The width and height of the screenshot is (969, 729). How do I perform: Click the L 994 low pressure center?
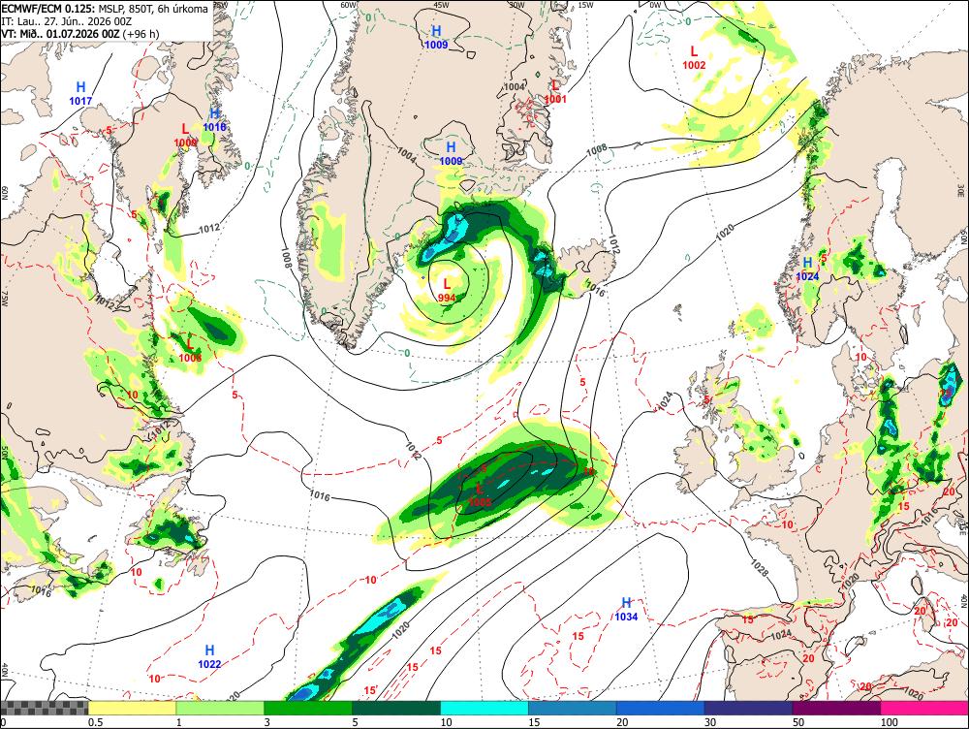pyautogui.click(x=447, y=290)
